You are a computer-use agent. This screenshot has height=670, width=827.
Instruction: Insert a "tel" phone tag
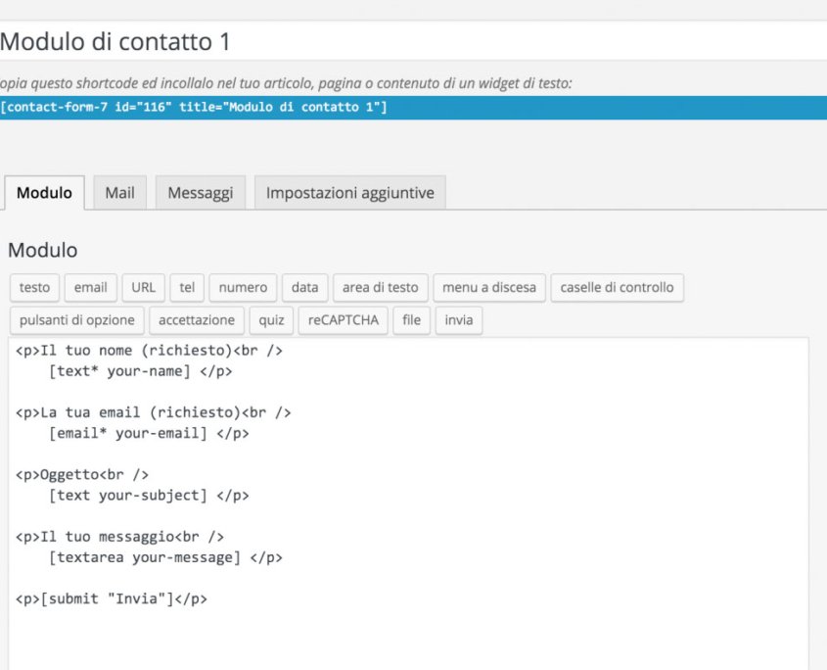pos(186,287)
